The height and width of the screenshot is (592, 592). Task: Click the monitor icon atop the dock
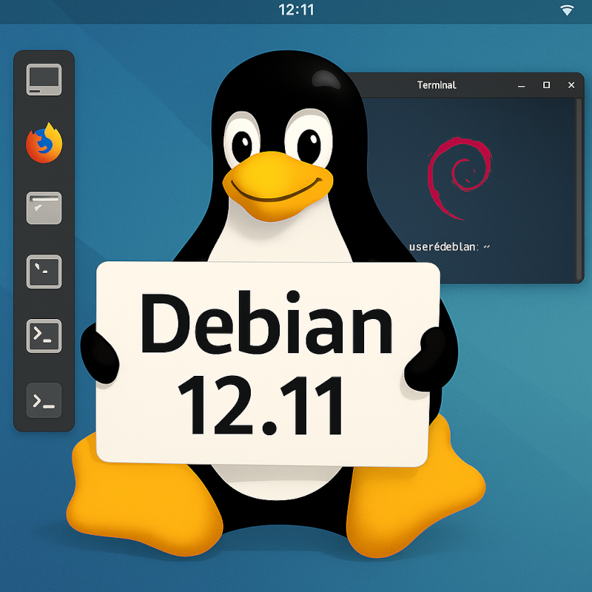click(44, 79)
